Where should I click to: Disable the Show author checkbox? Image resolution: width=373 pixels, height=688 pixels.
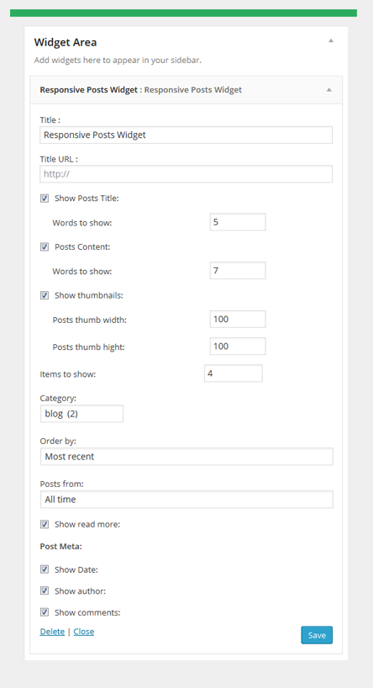pos(45,591)
